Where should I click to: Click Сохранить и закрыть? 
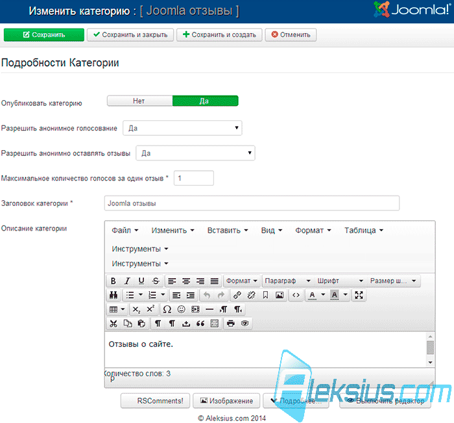click(130, 35)
